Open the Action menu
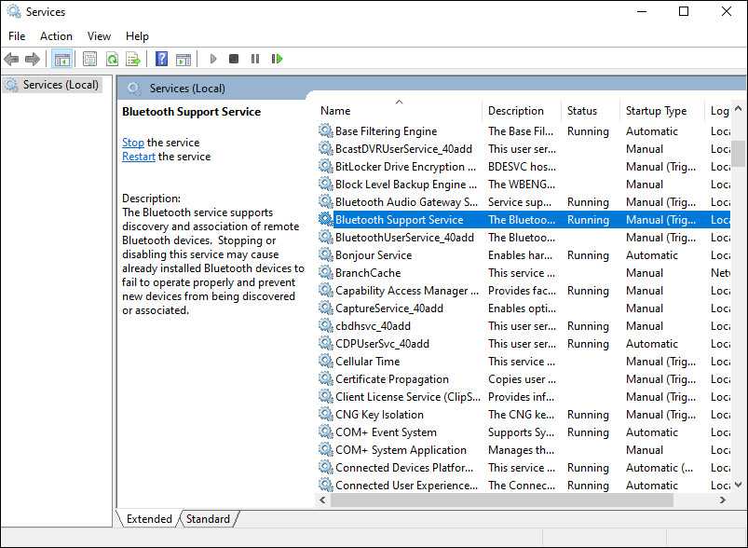The width and height of the screenshot is (748, 548). (x=56, y=36)
